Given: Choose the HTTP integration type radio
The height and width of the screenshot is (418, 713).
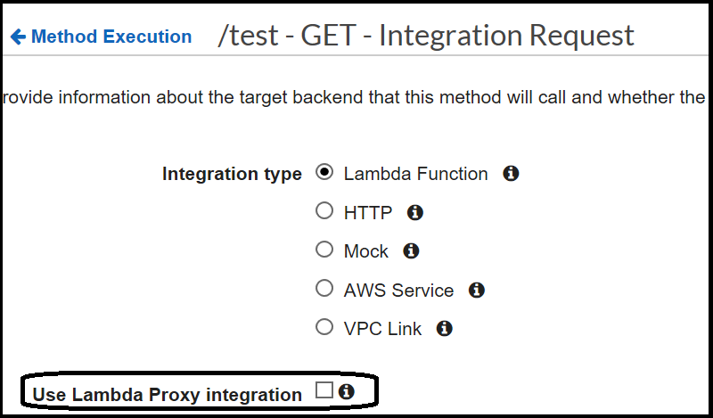Looking at the screenshot, I should (x=324, y=212).
